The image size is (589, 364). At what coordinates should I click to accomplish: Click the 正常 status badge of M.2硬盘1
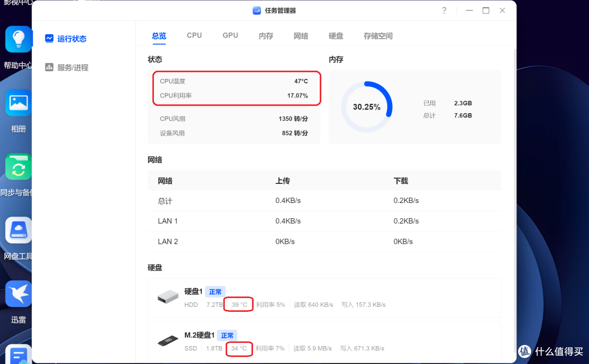click(227, 336)
